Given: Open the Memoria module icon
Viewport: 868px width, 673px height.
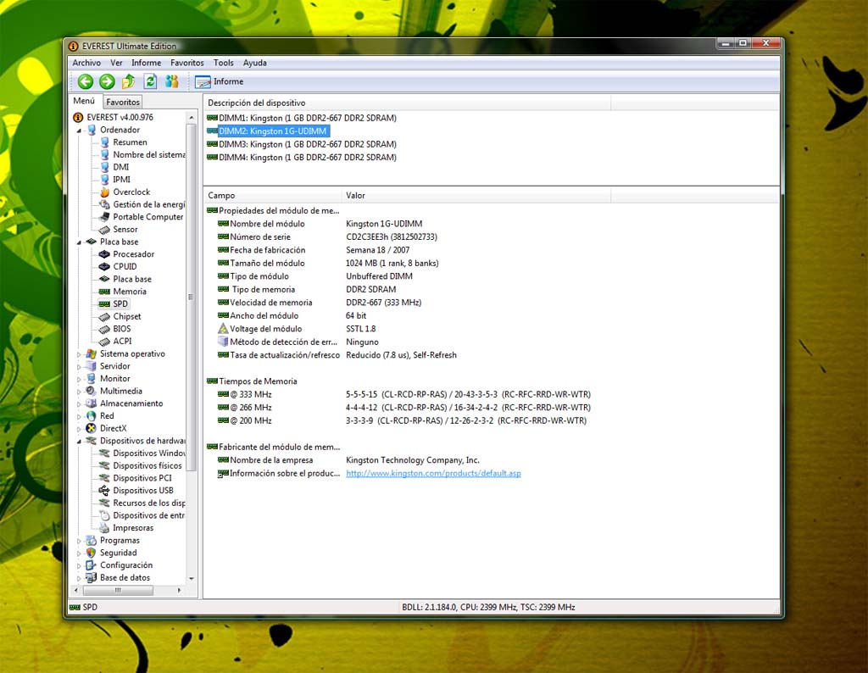Looking at the screenshot, I should pos(104,292).
